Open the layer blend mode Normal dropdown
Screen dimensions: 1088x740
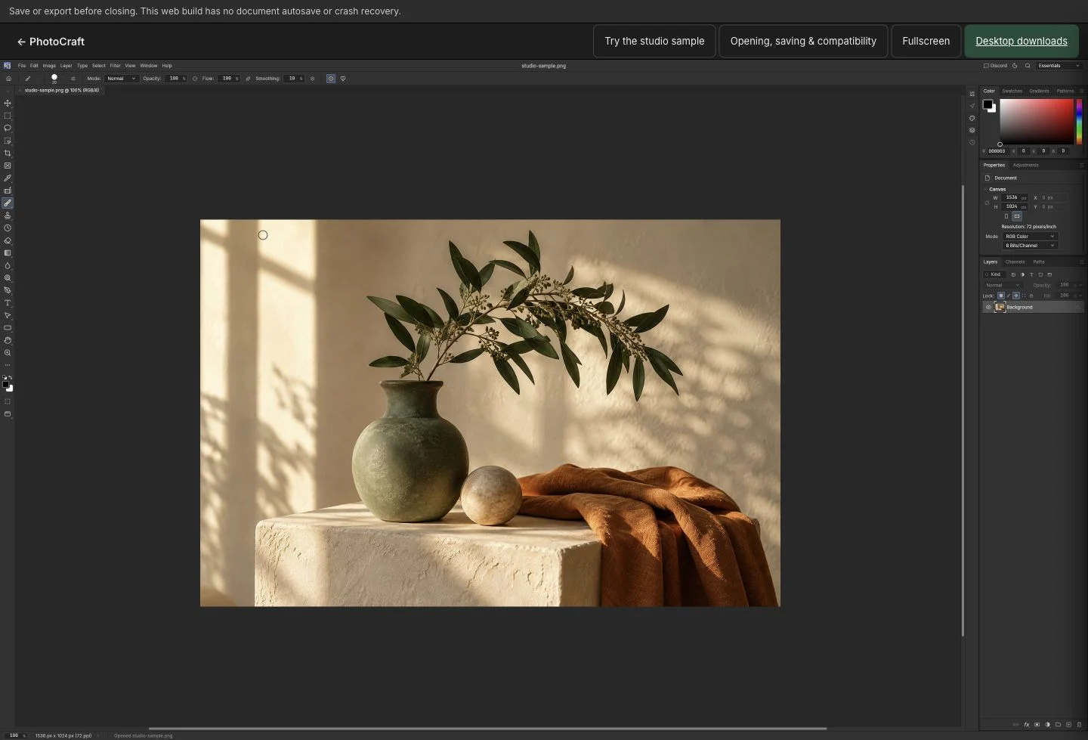pos(1003,285)
